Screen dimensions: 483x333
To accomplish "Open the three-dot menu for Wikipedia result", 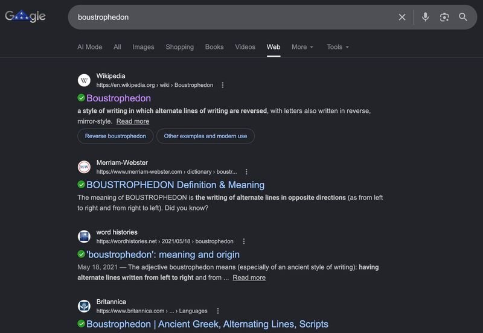I will click(x=223, y=85).
